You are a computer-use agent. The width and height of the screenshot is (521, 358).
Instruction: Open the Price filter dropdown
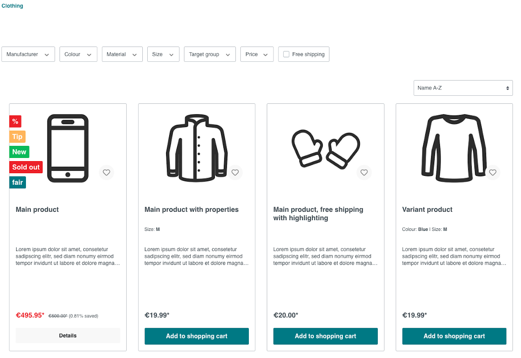pos(257,54)
